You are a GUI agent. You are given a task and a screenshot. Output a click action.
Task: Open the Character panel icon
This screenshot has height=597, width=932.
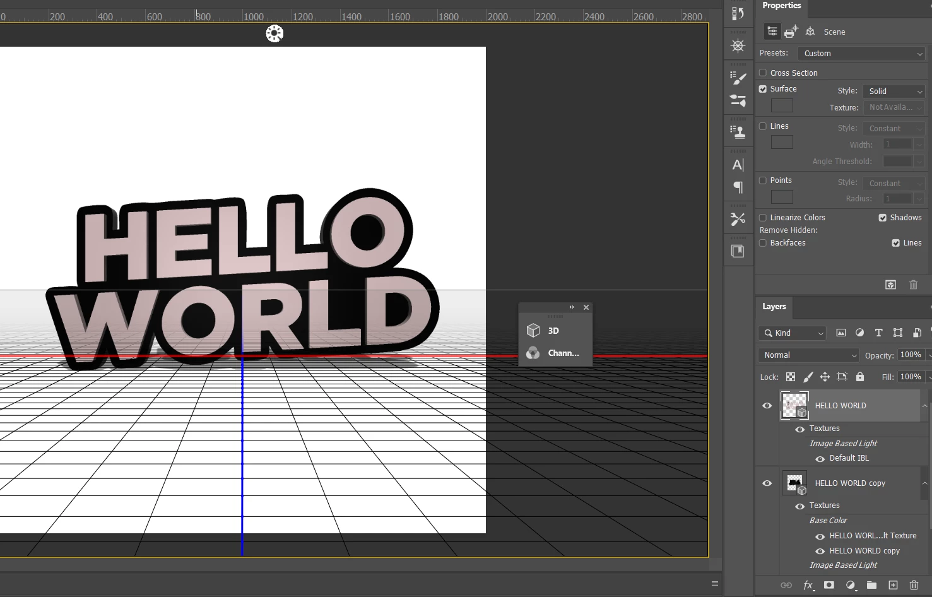pyautogui.click(x=738, y=165)
